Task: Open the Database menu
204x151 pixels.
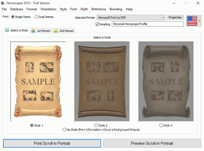Action: pyautogui.click(x=17, y=9)
